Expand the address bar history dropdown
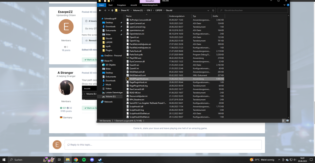 208,10
